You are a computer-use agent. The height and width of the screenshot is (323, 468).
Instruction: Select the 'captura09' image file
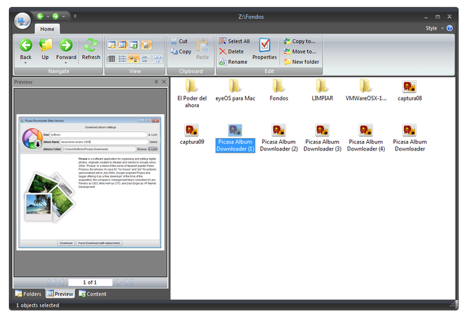[192, 134]
